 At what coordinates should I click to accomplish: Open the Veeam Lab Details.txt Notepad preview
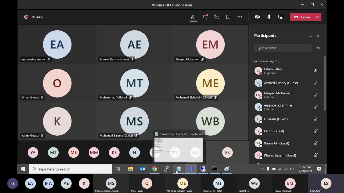click(x=178, y=147)
